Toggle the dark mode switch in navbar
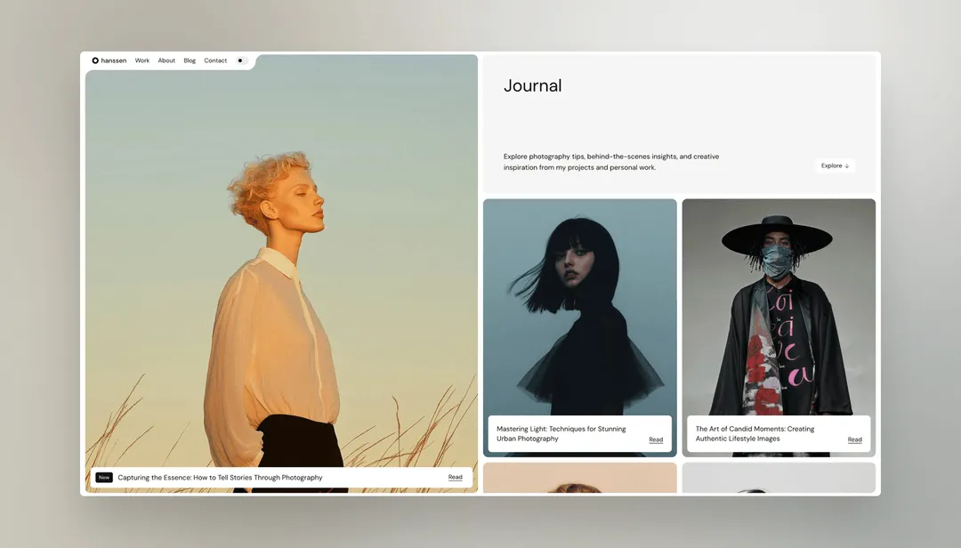The image size is (961, 548). click(241, 60)
